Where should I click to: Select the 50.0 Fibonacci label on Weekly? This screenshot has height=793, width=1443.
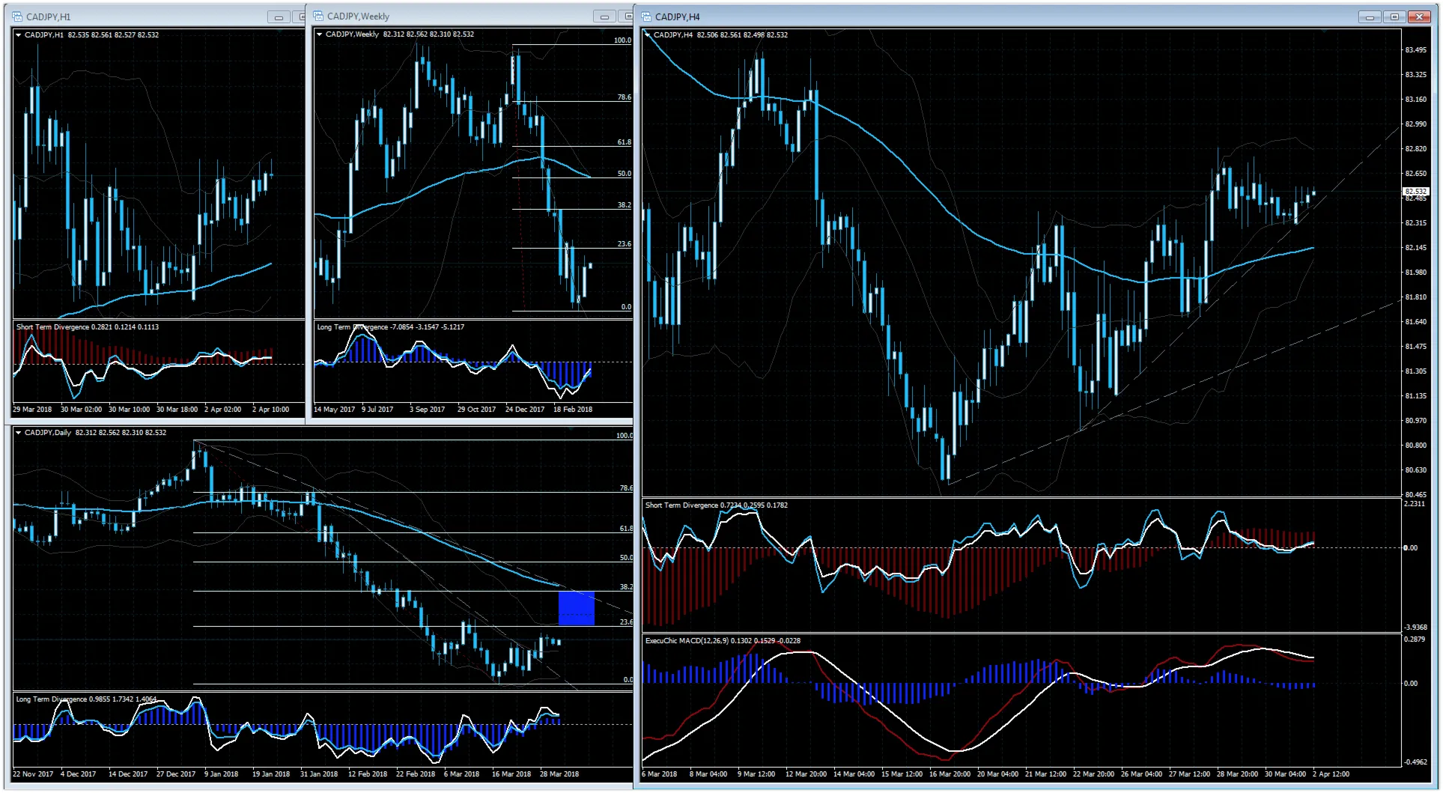pos(624,174)
